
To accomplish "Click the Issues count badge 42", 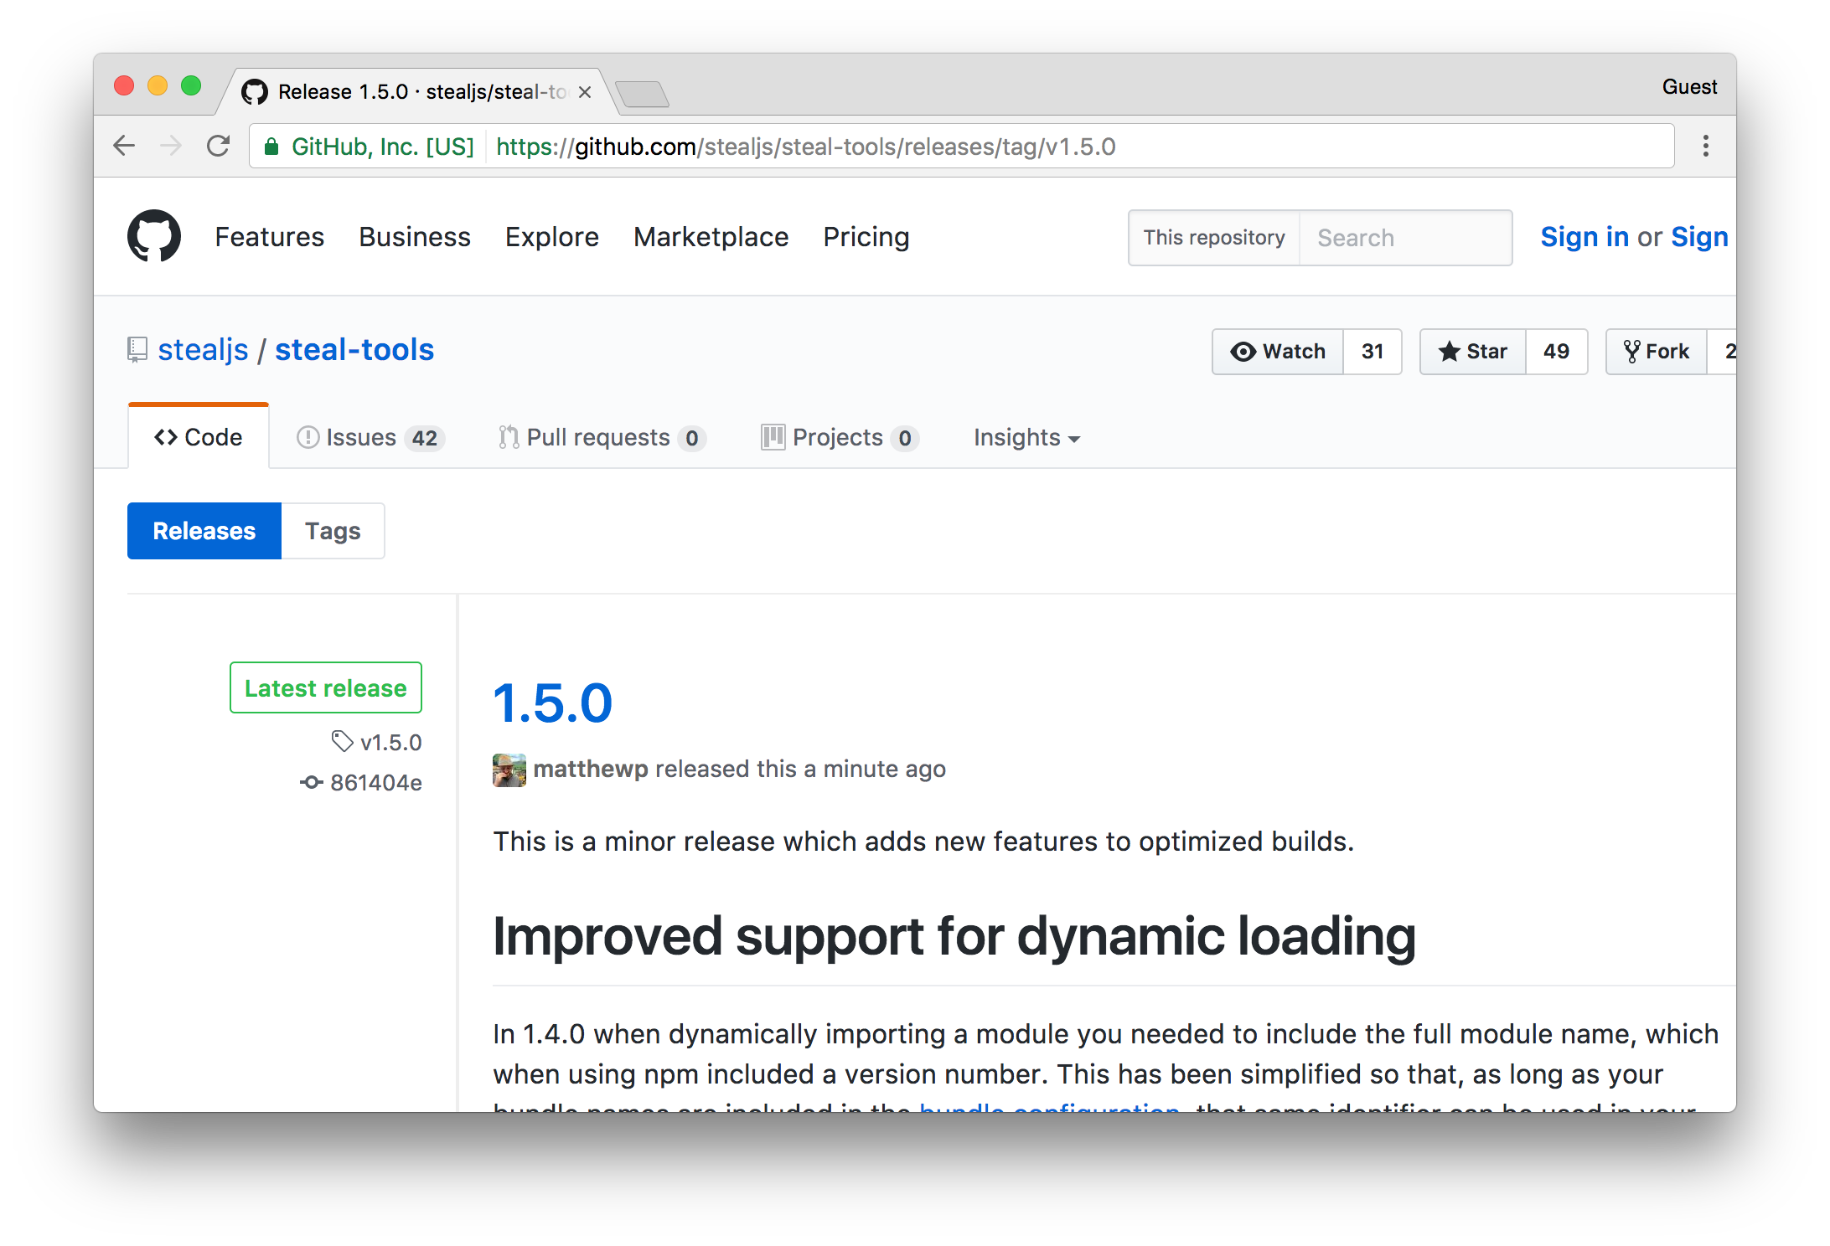I will [x=425, y=438].
